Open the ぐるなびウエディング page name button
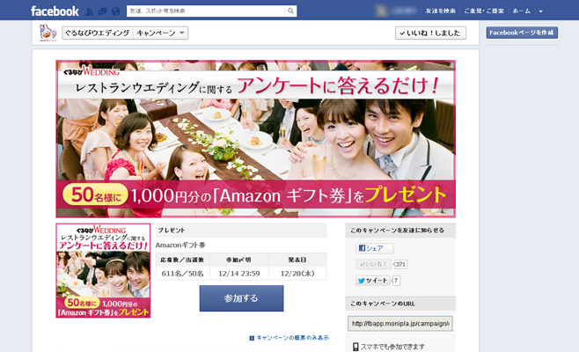 pyautogui.click(x=98, y=33)
